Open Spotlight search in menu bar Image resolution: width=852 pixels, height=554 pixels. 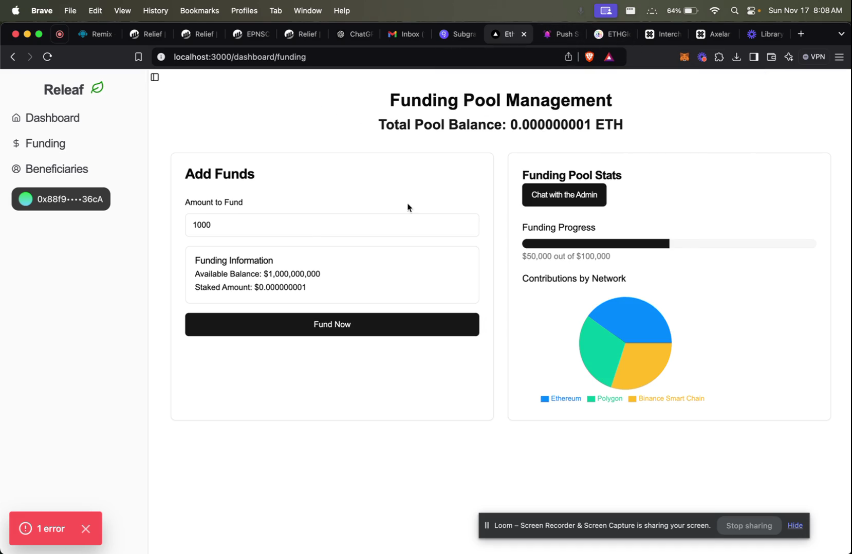click(734, 10)
